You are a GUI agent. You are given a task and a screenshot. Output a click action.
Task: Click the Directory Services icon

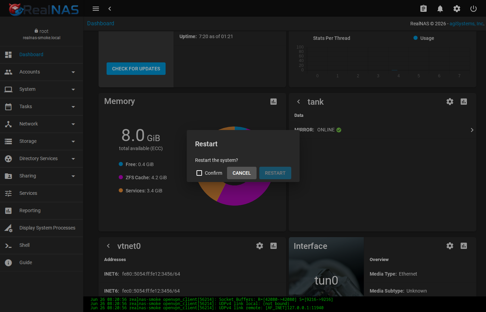click(x=8, y=159)
